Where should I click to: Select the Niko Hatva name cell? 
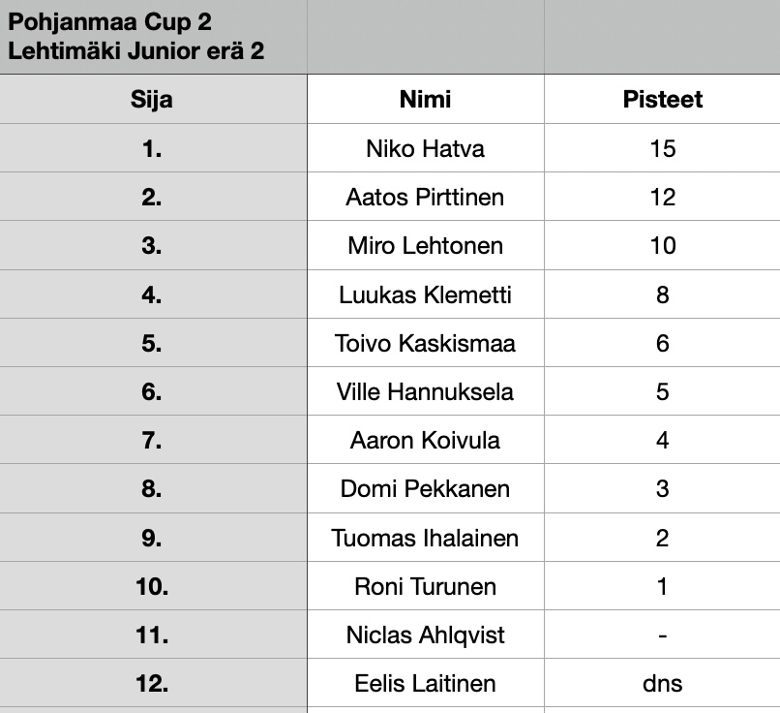point(426,148)
